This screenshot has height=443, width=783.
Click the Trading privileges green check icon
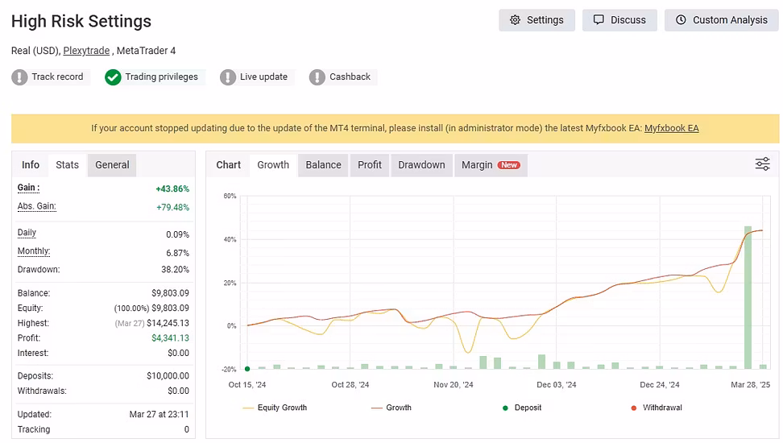pos(113,77)
